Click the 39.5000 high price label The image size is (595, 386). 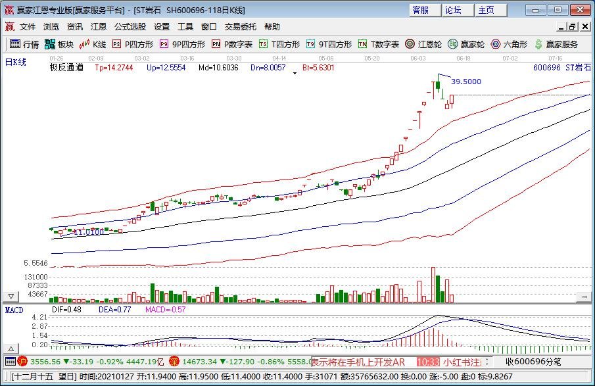click(466, 82)
